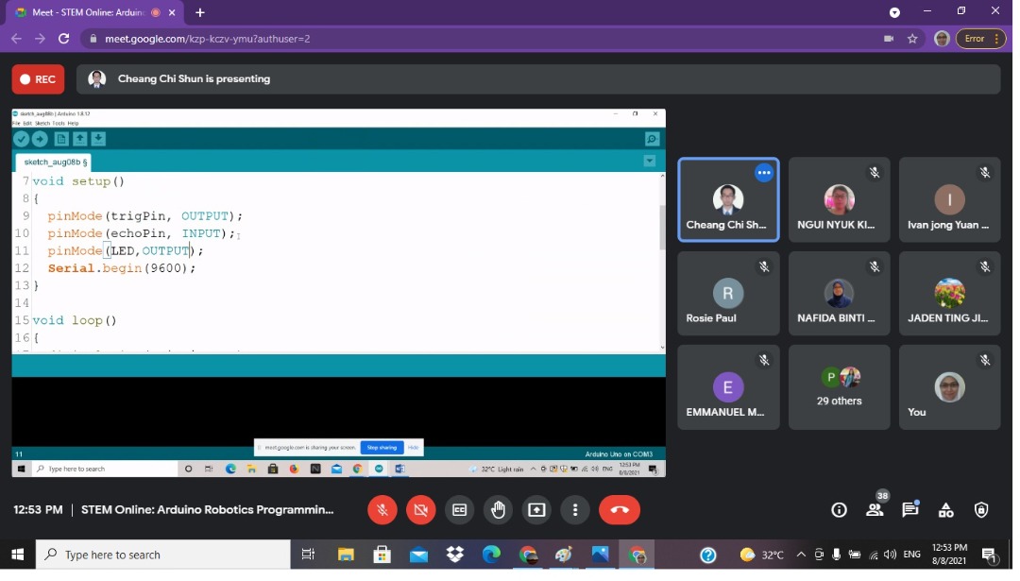Show the participants list of 38 people
This screenshot has width=1020, height=581.
pyautogui.click(x=875, y=510)
